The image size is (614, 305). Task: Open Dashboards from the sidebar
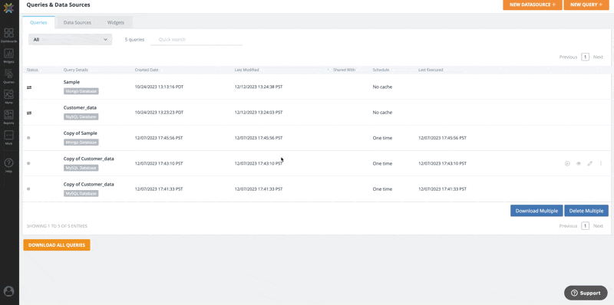[8, 35]
